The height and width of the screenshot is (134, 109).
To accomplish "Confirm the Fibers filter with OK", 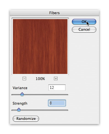I will tap(84, 22).
